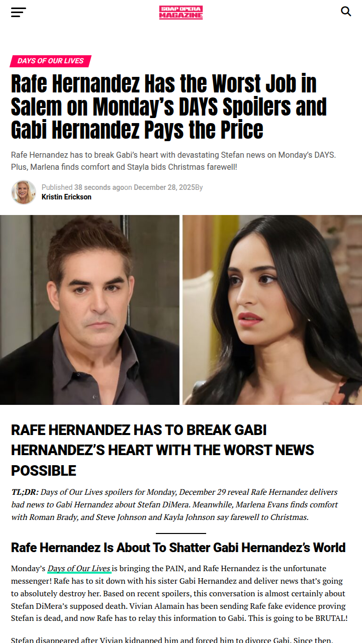
Task: Open the Gabi Hernandez photo
Action: [x=272, y=310]
